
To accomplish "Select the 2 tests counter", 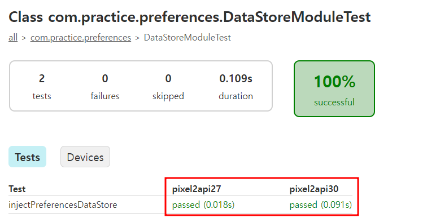I will (42, 86).
